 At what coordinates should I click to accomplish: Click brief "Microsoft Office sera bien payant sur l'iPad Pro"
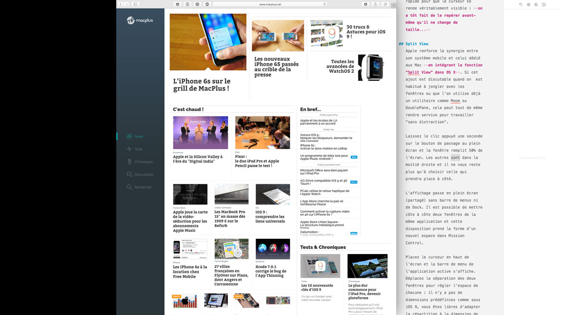(324, 172)
